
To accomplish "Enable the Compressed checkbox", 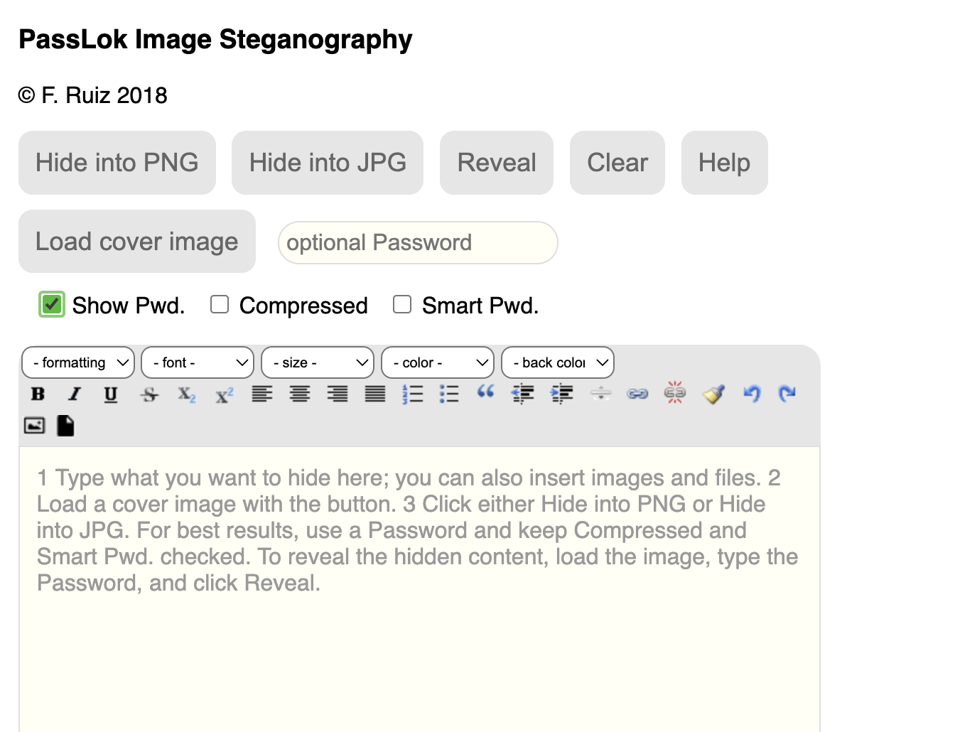I will tap(220, 305).
